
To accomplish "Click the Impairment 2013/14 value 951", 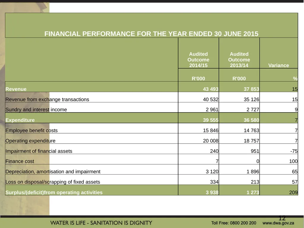I will (x=255, y=151).
